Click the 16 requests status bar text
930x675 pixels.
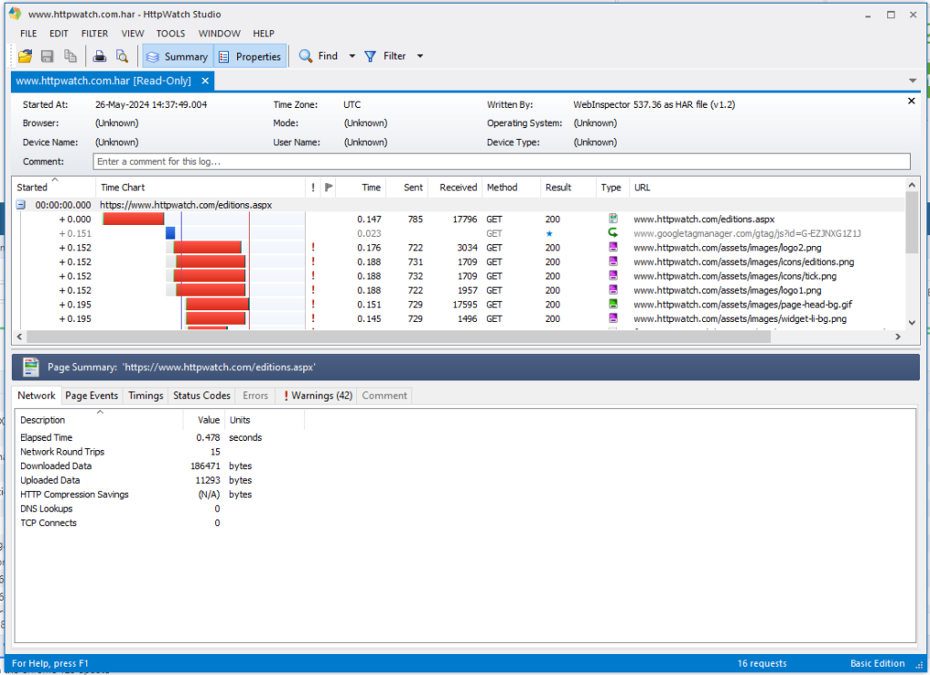click(762, 663)
